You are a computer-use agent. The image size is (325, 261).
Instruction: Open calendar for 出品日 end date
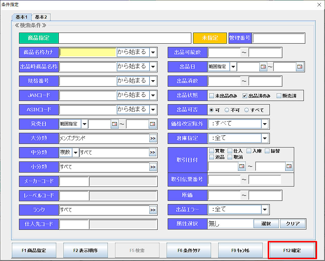(x=300, y=67)
